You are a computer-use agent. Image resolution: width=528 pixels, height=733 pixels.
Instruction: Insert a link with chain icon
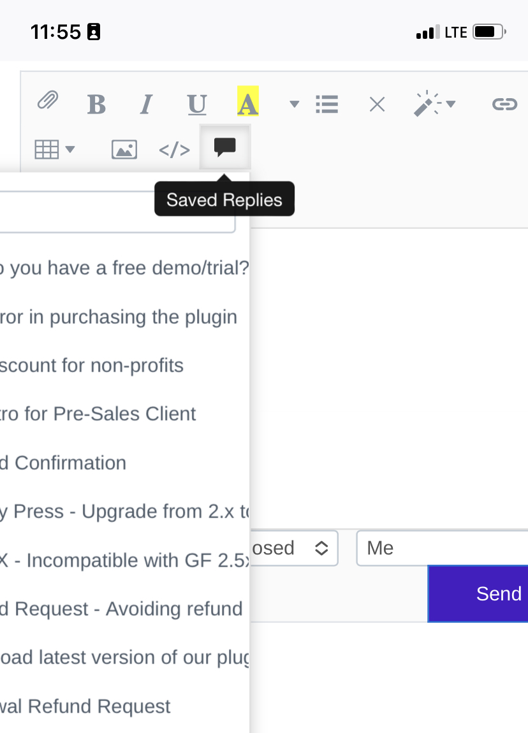point(504,104)
